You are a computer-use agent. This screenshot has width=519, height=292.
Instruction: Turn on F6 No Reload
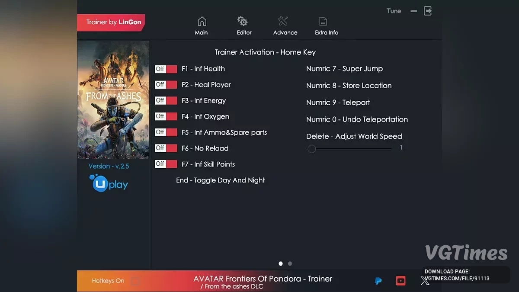(x=166, y=148)
